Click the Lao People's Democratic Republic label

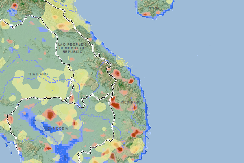click(72, 48)
